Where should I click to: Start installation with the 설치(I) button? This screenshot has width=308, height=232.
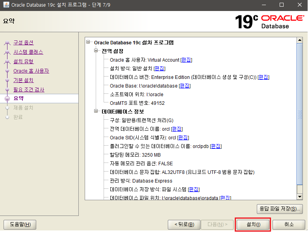pyautogui.click(x=253, y=225)
